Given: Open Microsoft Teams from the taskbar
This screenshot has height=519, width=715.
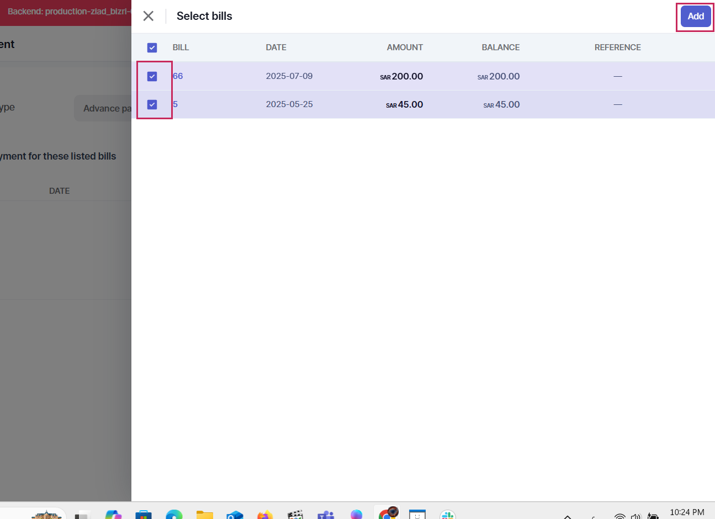Looking at the screenshot, I should [x=326, y=515].
